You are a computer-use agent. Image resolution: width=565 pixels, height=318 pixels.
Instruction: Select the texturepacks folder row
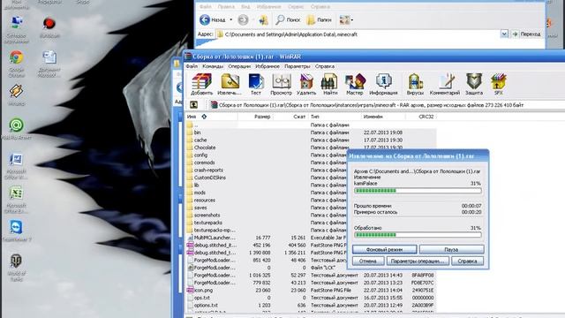(267, 223)
